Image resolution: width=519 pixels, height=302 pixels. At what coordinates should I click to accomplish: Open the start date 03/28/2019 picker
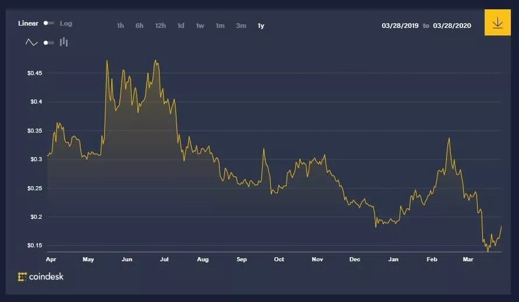(400, 26)
